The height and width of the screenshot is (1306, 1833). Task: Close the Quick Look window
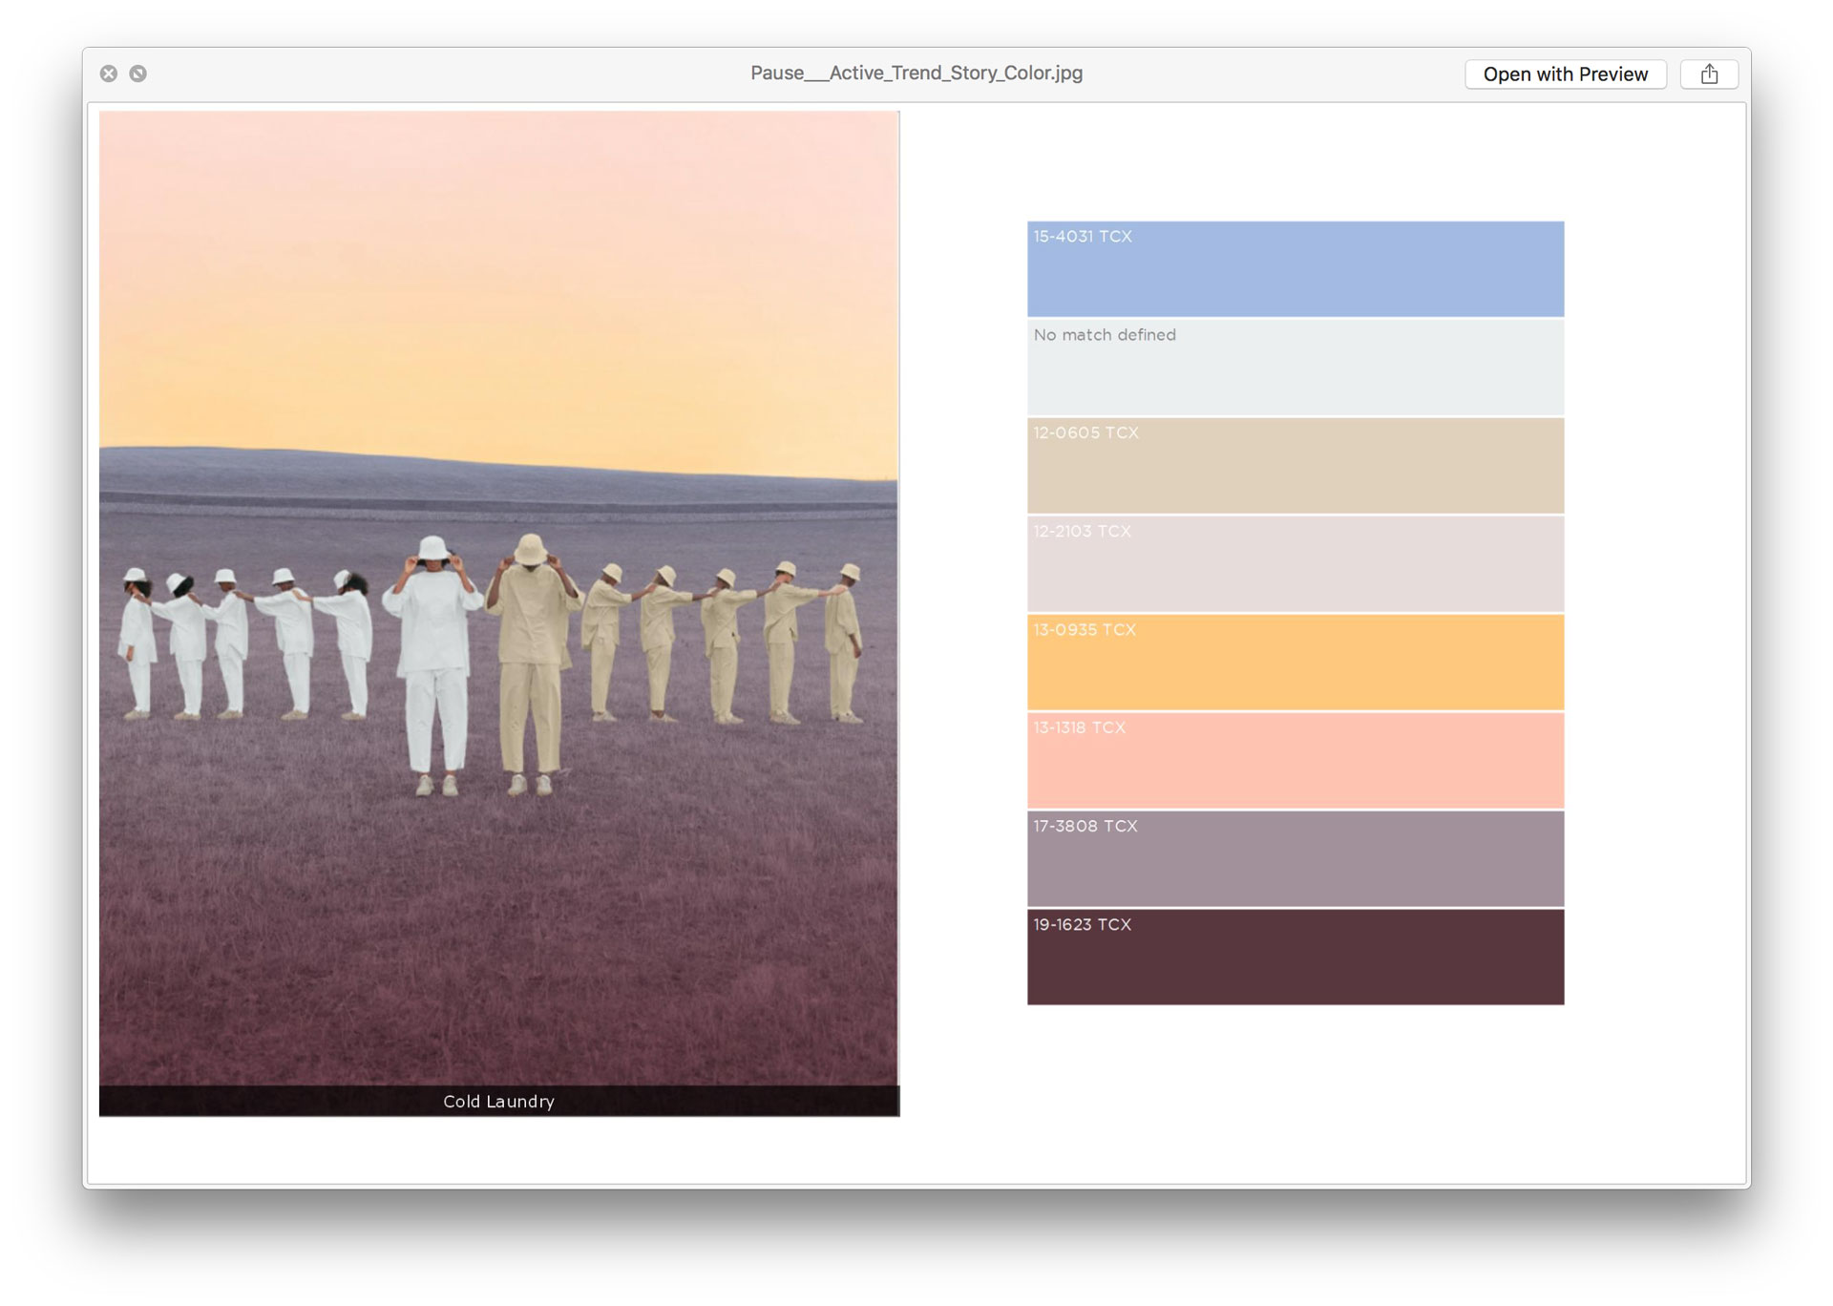point(109,74)
